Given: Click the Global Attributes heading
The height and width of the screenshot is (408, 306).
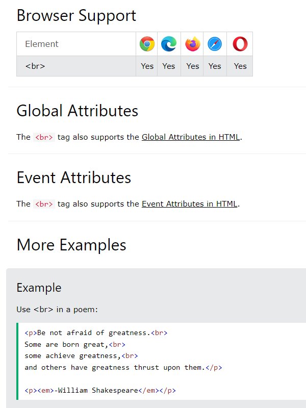Looking at the screenshot, I should pos(78,111).
